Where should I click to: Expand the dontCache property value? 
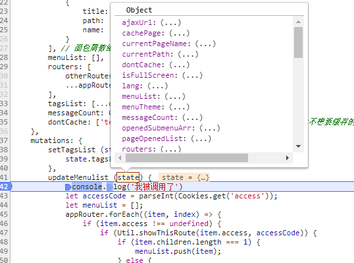179,65
